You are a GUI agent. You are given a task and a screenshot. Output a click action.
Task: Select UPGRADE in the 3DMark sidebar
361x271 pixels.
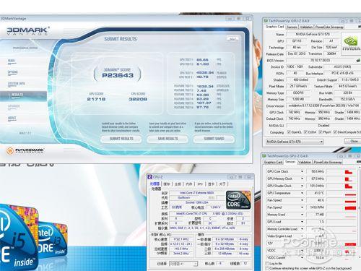(14, 106)
